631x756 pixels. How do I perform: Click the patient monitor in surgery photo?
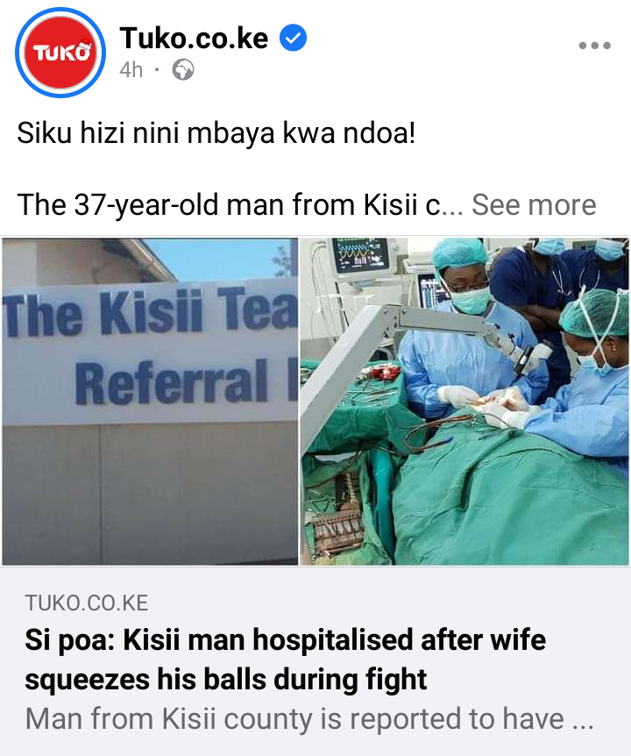(x=361, y=254)
